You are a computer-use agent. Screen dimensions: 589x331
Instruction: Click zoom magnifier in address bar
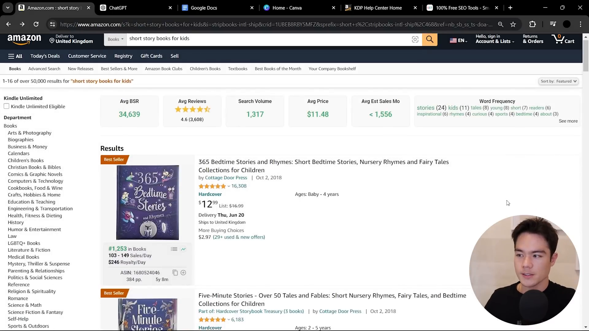click(501, 24)
